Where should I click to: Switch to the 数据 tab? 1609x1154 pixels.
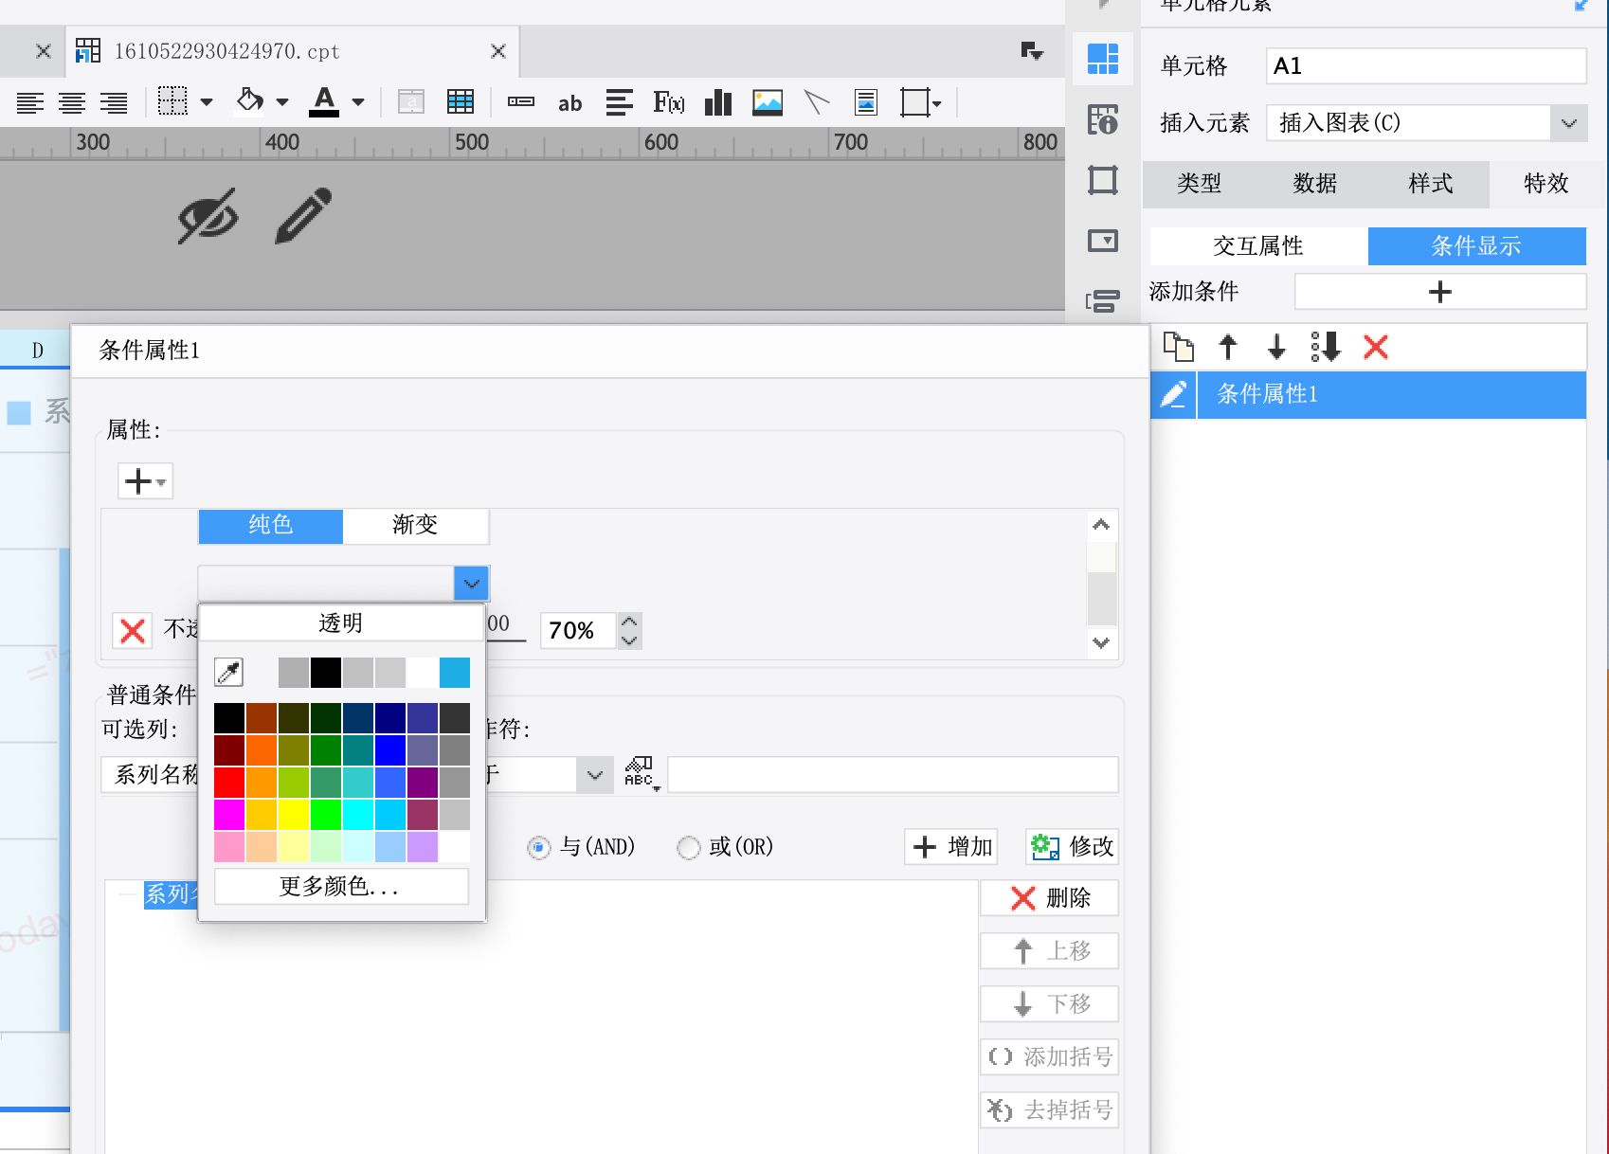1315,184
